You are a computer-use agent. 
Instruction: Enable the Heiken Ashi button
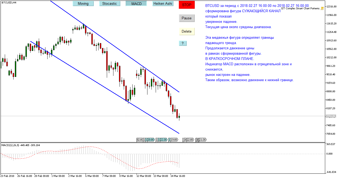pos(163,3)
